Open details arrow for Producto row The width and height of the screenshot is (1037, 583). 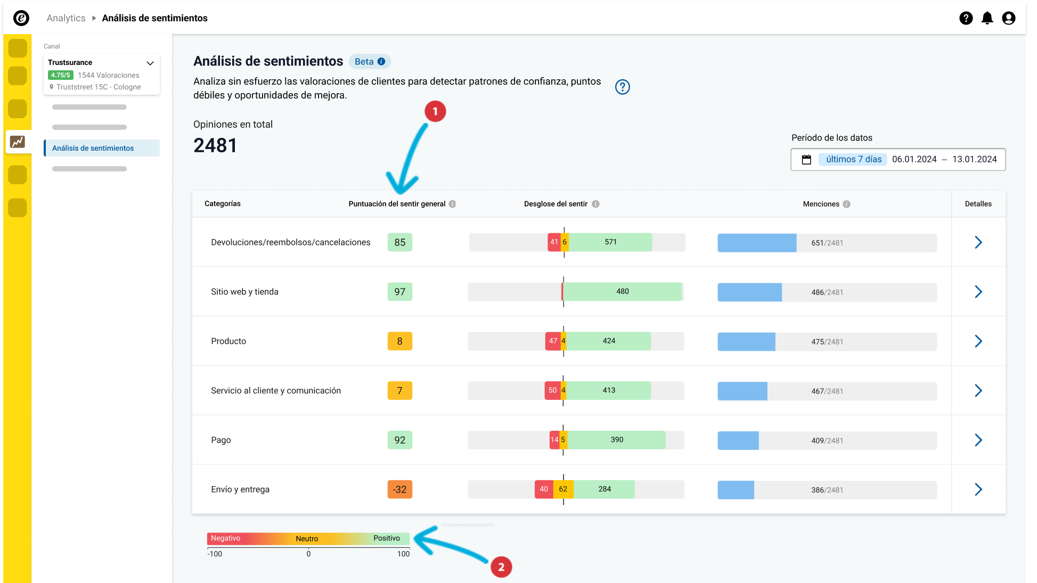(x=978, y=341)
